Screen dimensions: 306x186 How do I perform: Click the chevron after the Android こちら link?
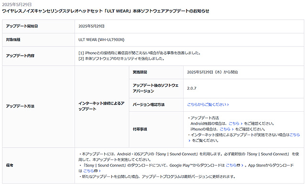coord(241,124)
